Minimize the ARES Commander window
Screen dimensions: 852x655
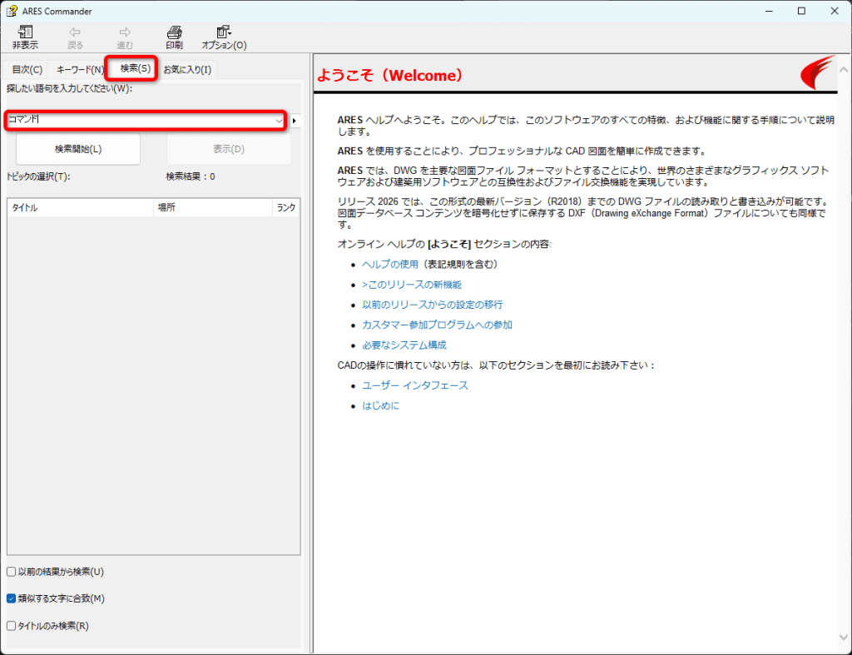769,11
